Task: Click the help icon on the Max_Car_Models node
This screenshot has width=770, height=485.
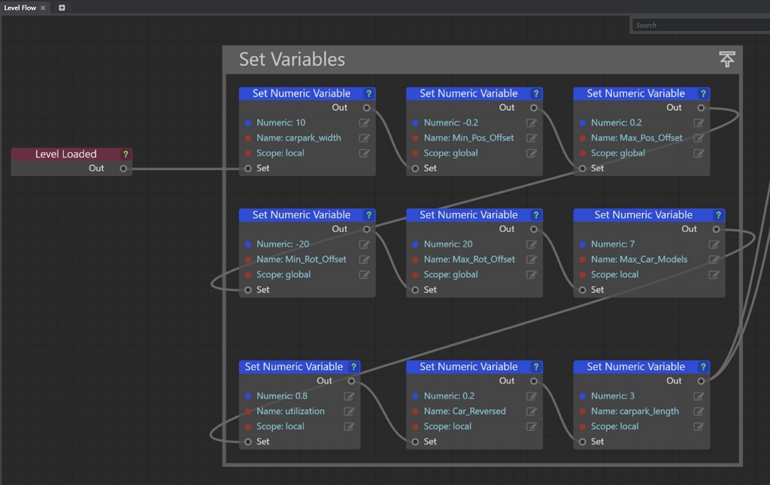Action: pyautogui.click(x=719, y=214)
